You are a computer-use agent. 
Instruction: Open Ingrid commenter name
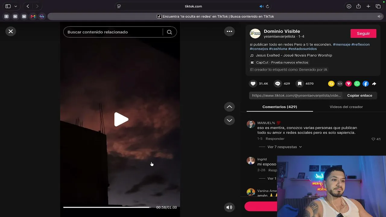tap(262, 159)
